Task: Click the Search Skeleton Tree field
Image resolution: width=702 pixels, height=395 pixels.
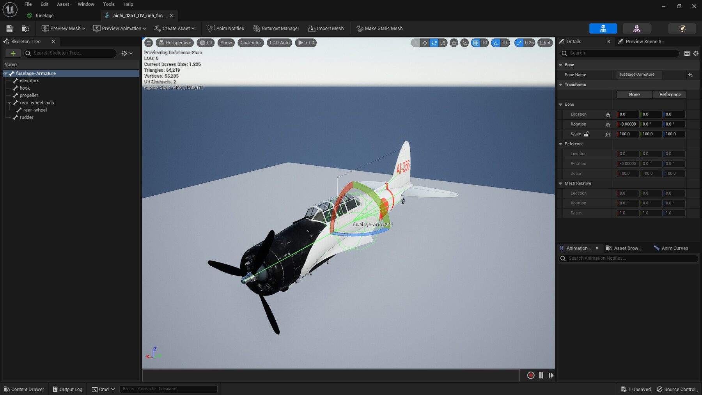Action: 70,53
